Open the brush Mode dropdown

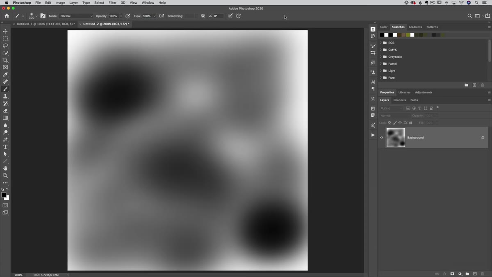[x=76, y=16]
